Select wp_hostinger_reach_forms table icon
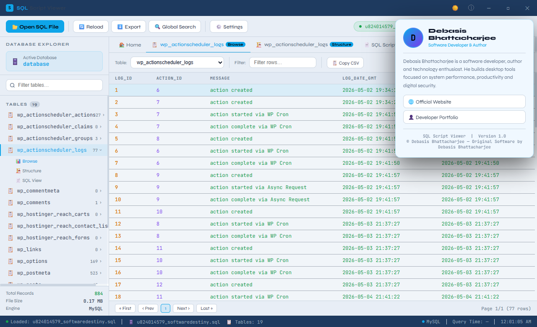Viewport: 537px width, 327px height. (x=10, y=238)
